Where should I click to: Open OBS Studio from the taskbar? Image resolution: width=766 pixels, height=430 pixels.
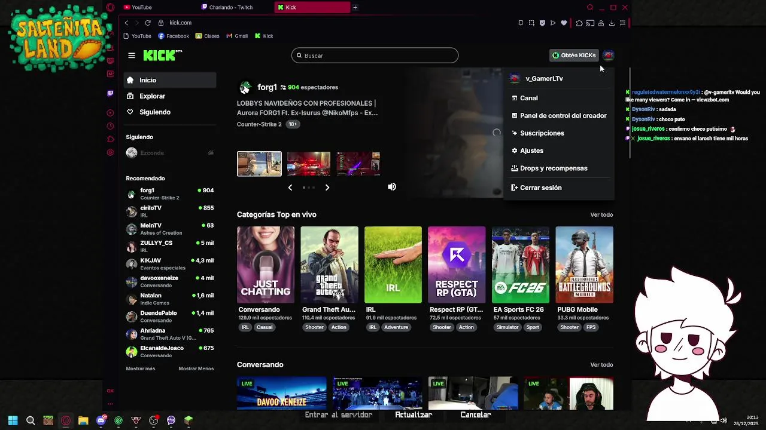click(x=153, y=420)
